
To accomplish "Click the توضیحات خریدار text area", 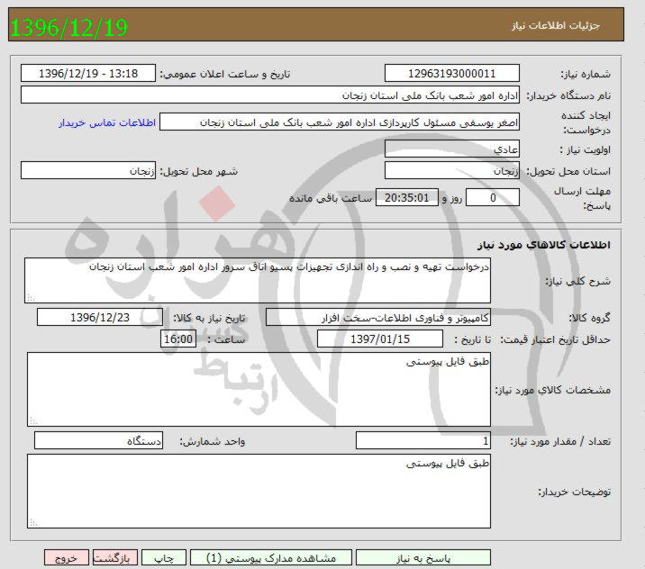I will (259, 491).
